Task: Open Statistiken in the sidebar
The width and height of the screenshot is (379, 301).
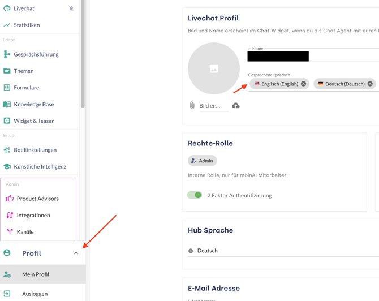Action: 27,25
